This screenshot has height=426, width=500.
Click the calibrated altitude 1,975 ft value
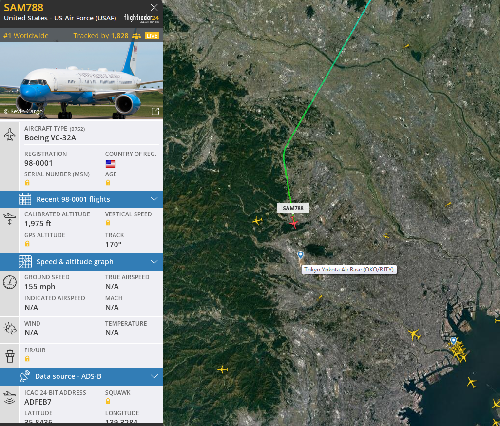tap(38, 224)
